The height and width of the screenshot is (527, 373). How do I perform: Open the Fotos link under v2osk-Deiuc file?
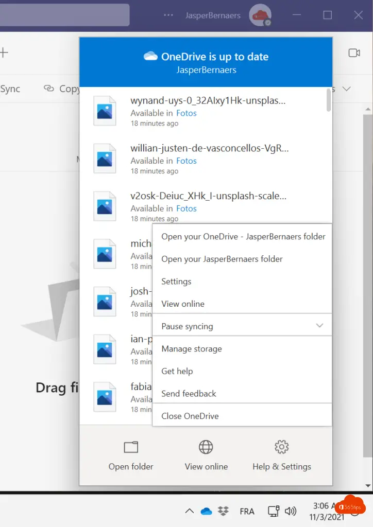click(x=186, y=208)
